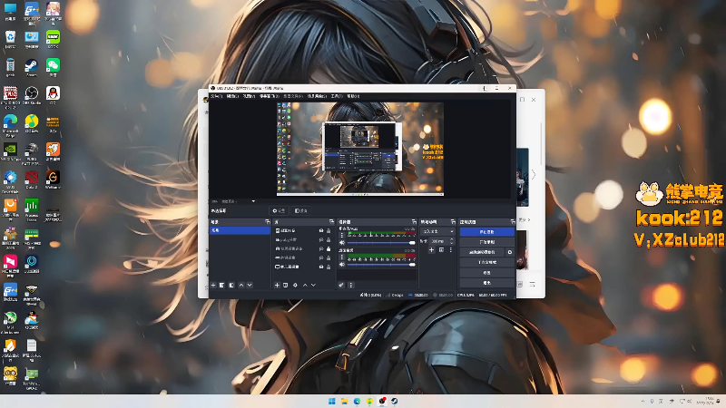Move scene up with Scenes up arrow
Viewport: 726px width, 408px height.
(x=241, y=286)
